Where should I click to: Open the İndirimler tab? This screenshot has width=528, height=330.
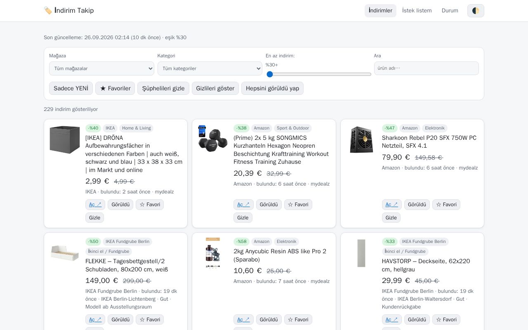coord(380,11)
